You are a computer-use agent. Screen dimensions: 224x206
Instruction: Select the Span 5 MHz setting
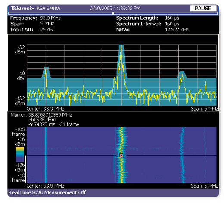(x=47, y=24)
